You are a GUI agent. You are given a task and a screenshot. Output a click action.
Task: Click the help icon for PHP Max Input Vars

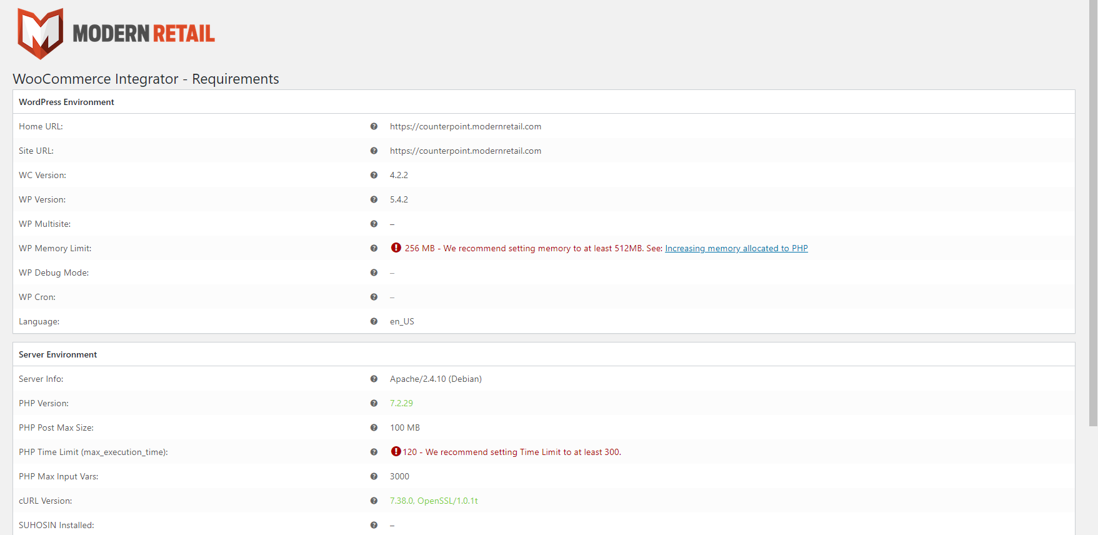point(374,476)
